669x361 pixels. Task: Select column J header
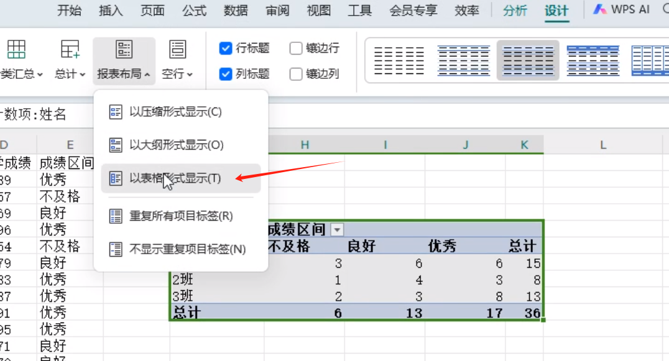click(x=466, y=145)
